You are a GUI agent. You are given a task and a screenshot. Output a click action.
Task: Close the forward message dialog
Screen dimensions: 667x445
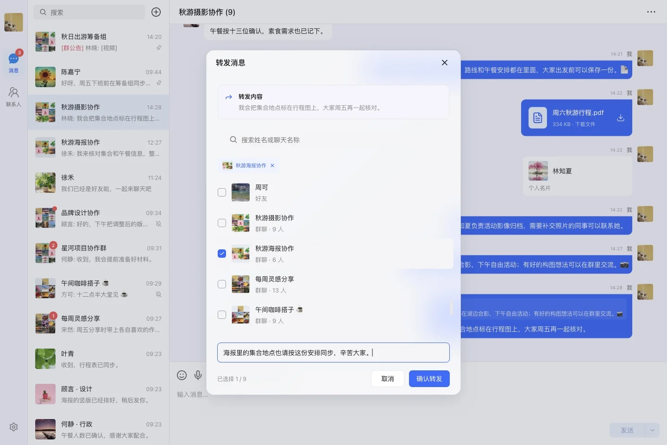[444, 63]
